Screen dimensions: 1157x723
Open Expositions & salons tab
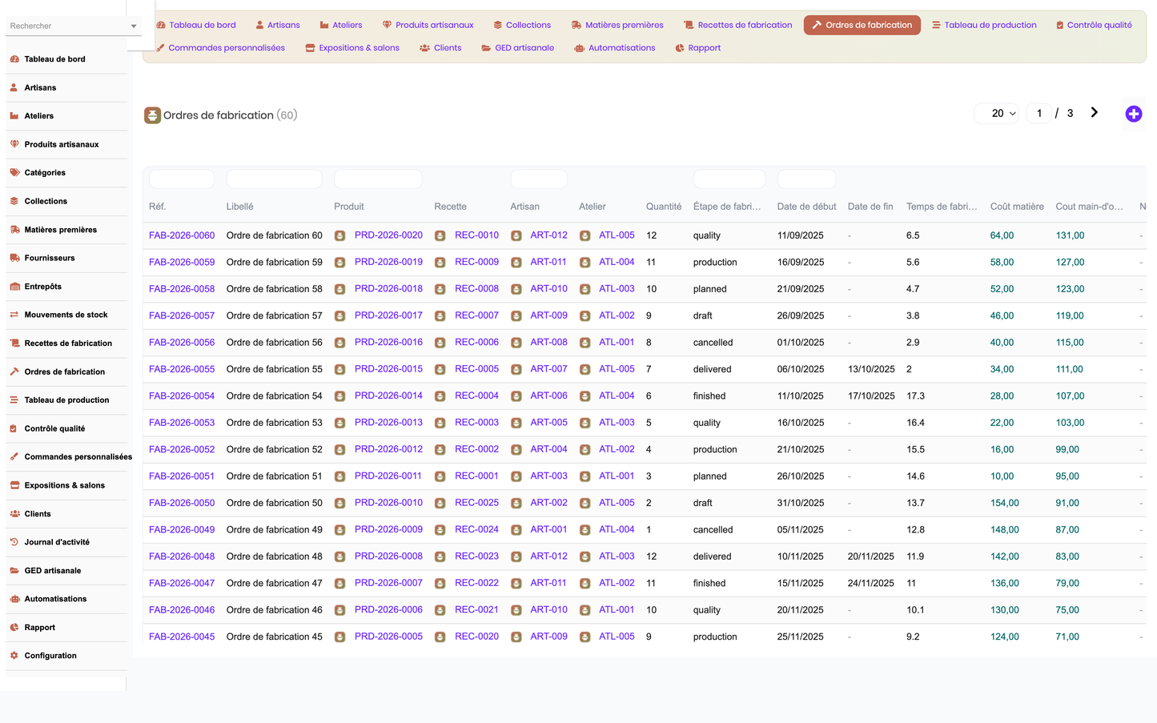[352, 48]
